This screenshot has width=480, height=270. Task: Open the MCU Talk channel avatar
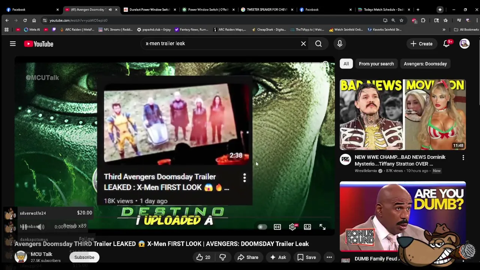[21, 257]
